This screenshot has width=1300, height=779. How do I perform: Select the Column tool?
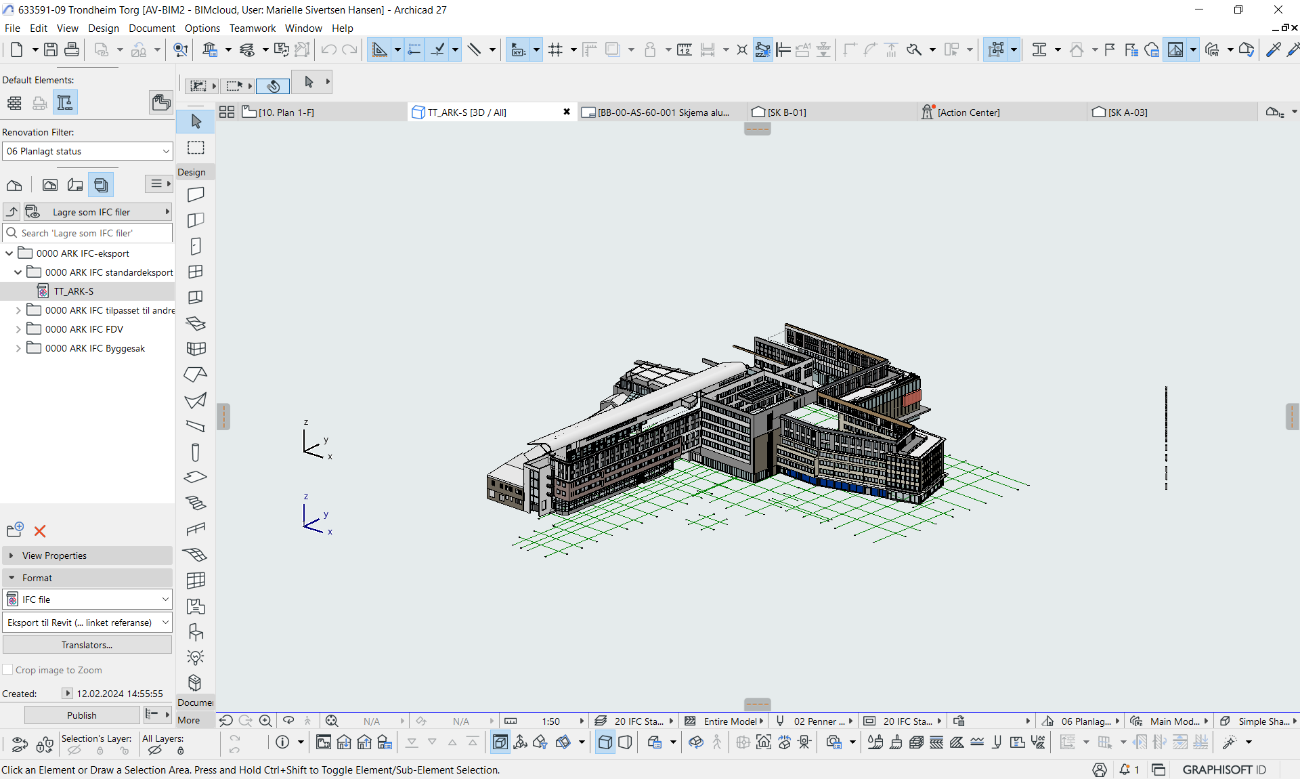pos(196,452)
